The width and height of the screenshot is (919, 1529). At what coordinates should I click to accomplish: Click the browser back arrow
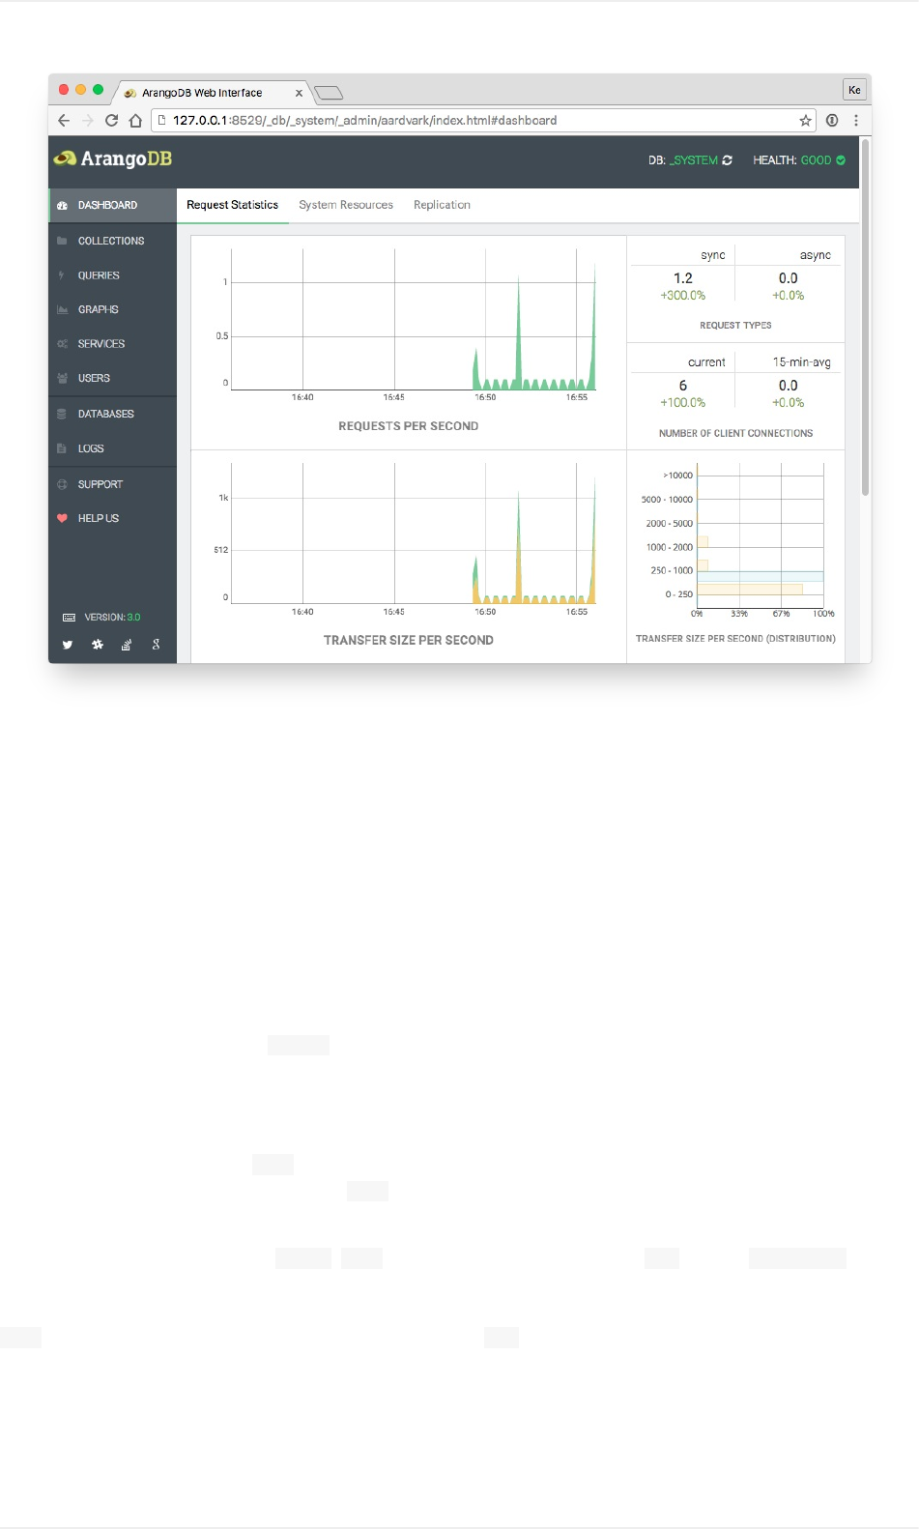pos(64,121)
